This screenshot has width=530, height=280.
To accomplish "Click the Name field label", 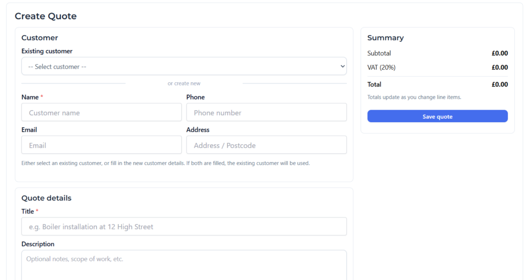I will point(30,97).
